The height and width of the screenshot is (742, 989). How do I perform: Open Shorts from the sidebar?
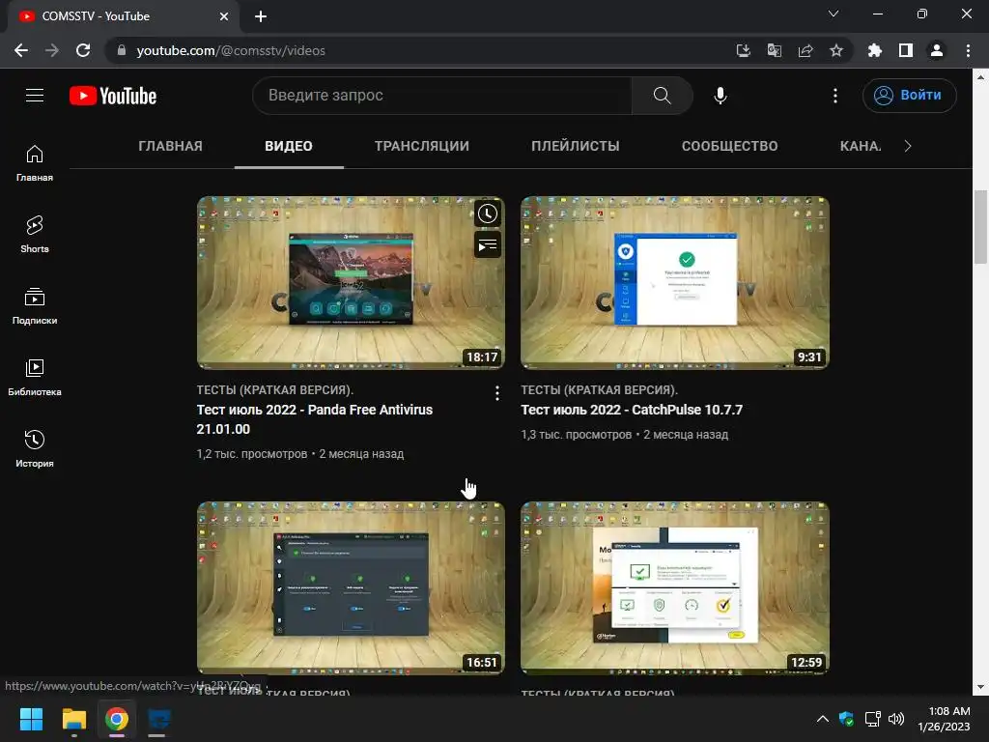(x=35, y=234)
